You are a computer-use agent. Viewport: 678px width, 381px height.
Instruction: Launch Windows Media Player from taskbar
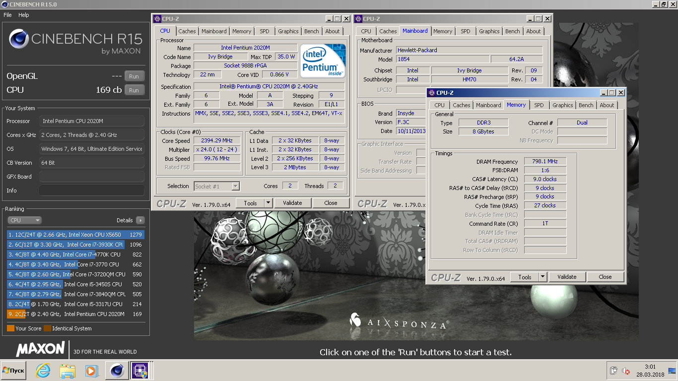[91, 370]
